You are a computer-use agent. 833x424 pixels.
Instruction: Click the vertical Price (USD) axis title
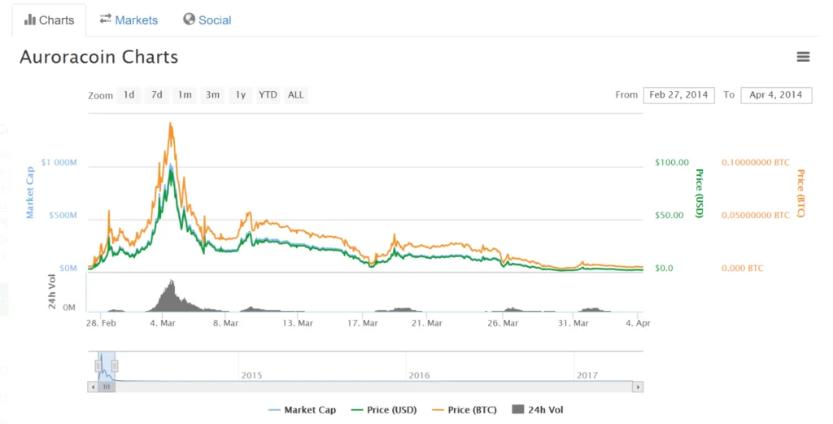coord(699,193)
